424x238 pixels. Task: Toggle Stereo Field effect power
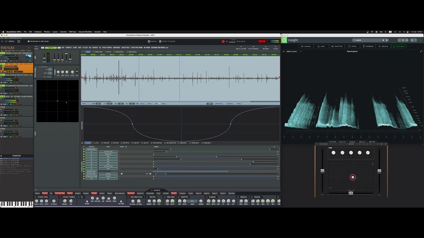pyautogui.click(x=36, y=197)
